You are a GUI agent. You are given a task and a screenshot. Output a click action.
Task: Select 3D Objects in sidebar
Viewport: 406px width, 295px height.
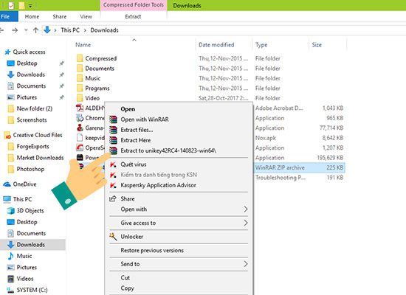pyautogui.click(x=30, y=211)
